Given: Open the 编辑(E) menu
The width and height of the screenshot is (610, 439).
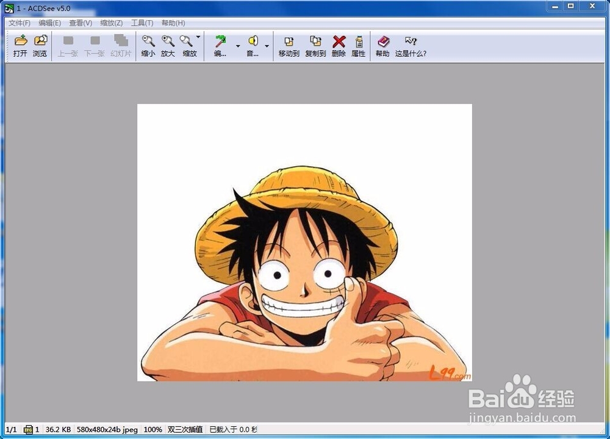Looking at the screenshot, I should coord(50,23).
